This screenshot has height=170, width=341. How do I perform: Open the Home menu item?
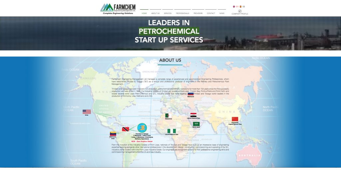click(144, 13)
